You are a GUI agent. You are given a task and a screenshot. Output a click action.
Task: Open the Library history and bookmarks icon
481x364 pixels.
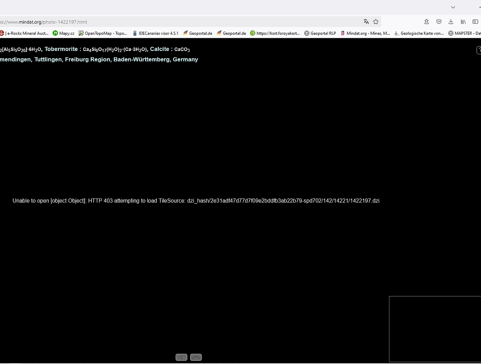(x=463, y=22)
